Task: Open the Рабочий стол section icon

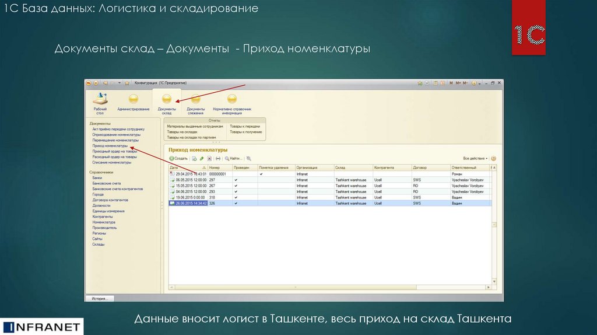Action: point(100,99)
